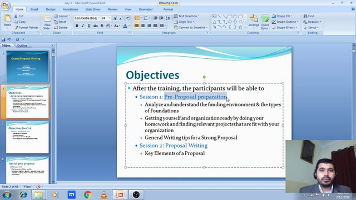Select the Rectangle shape
This screenshot has width=356, height=200.
230,17
